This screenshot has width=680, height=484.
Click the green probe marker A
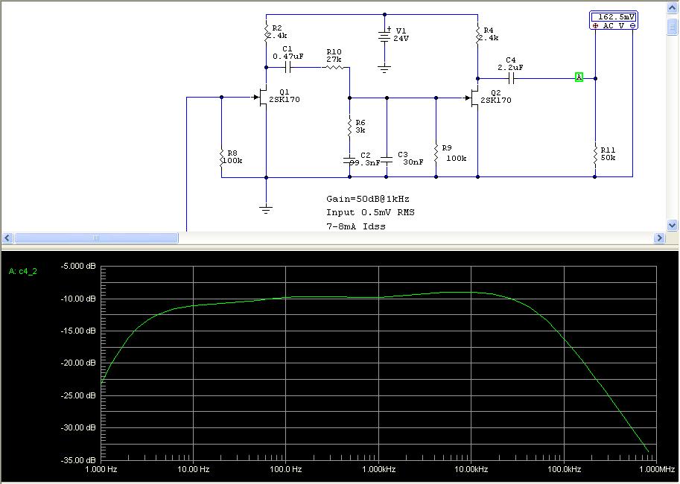point(579,77)
